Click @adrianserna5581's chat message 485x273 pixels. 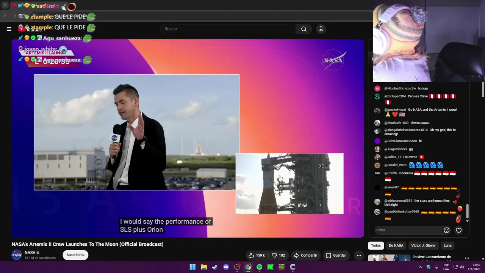tap(417, 202)
